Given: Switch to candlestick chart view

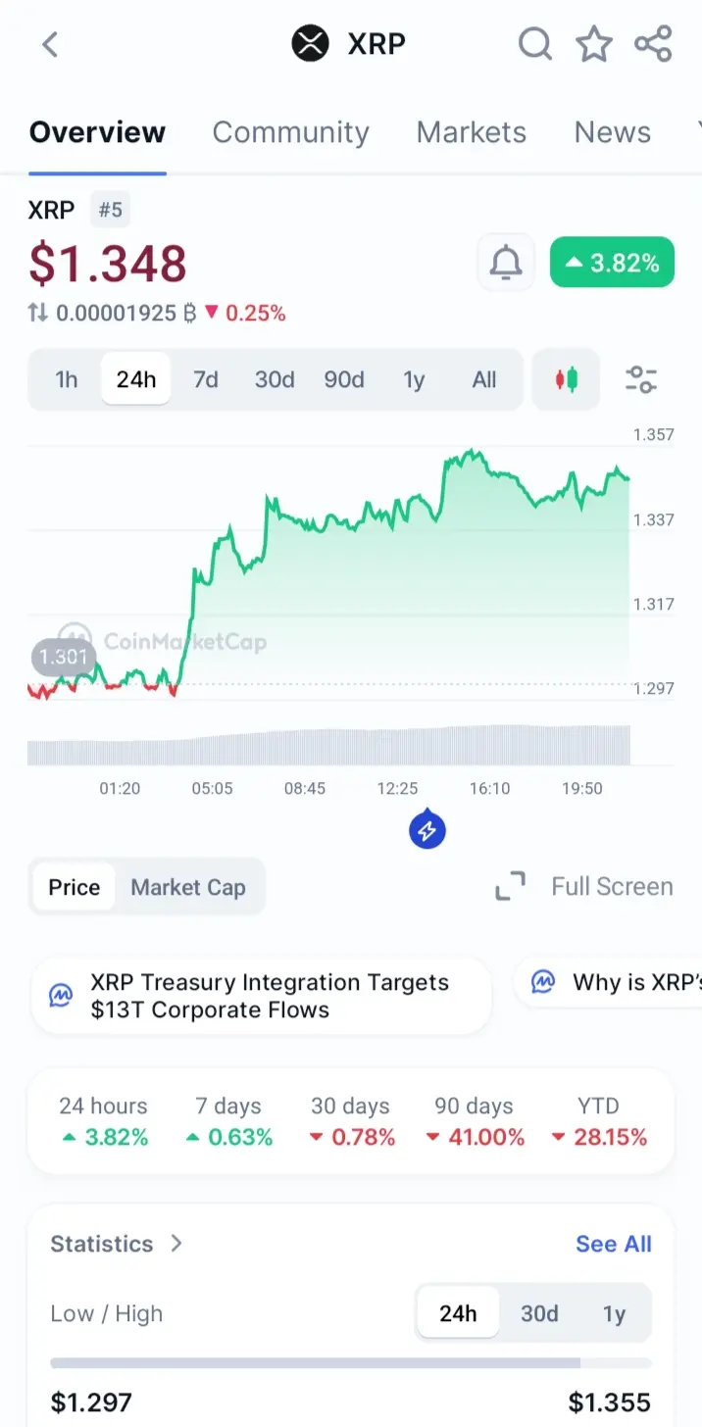Looking at the screenshot, I should coord(566,379).
